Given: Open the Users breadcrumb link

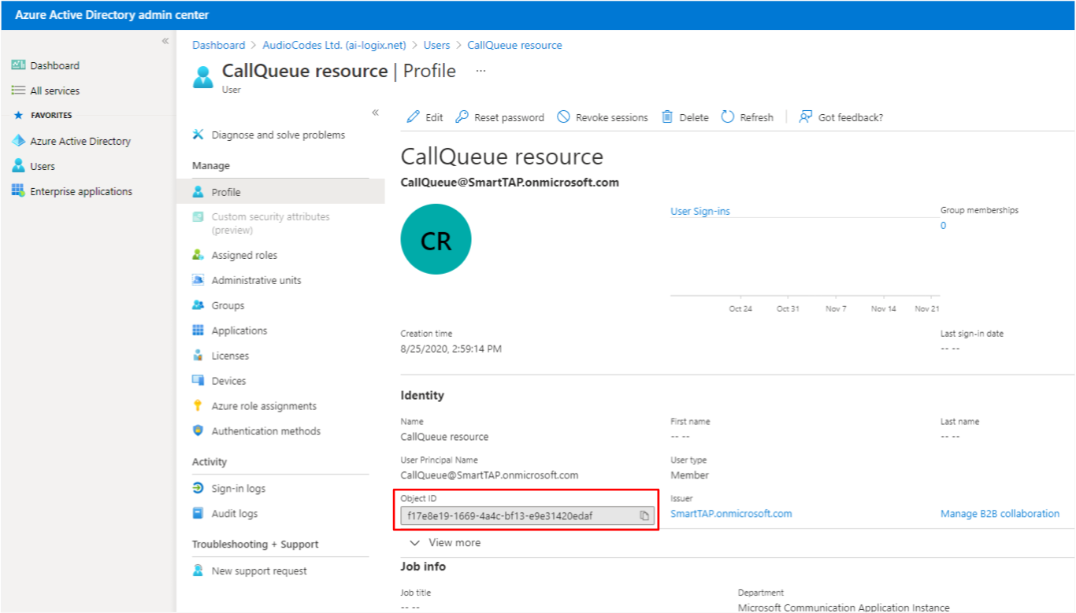Looking at the screenshot, I should tap(436, 45).
